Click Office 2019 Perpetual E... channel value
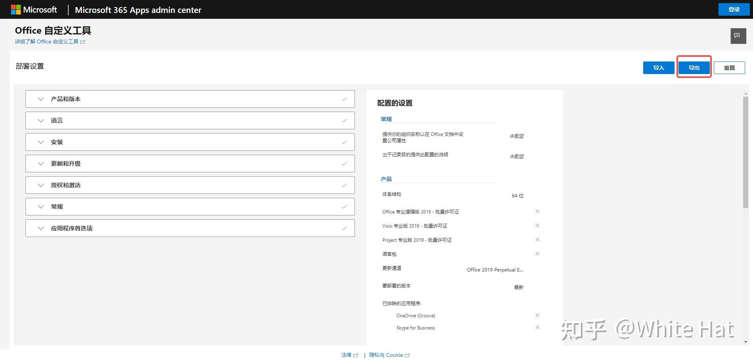The image size is (753, 360). tap(495, 270)
